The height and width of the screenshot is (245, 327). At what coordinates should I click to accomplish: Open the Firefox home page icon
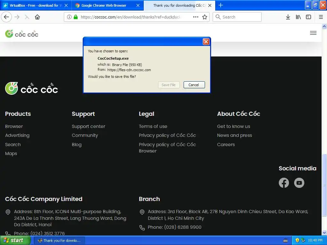(x=37, y=17)
